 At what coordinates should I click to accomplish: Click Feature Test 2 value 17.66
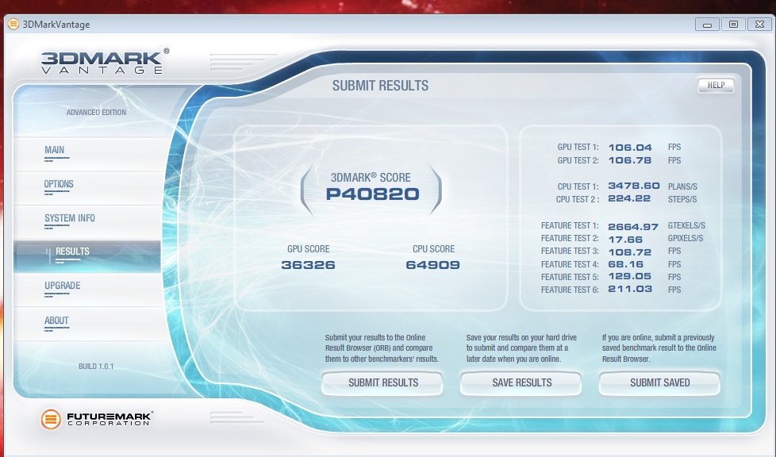coord(625,239)
